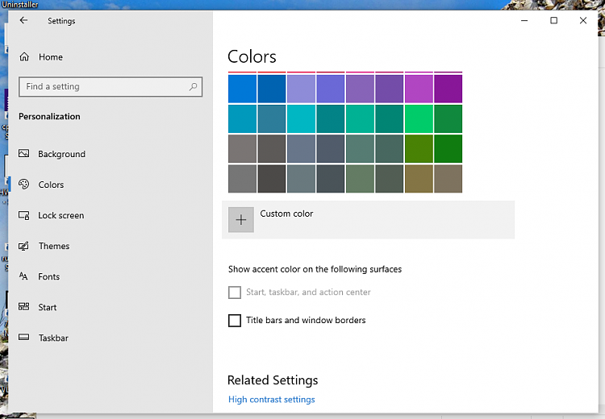Image resolution: width=605 pixels, height=419 pixels.
Task: Close the Settings window
Action: (583, 20)
